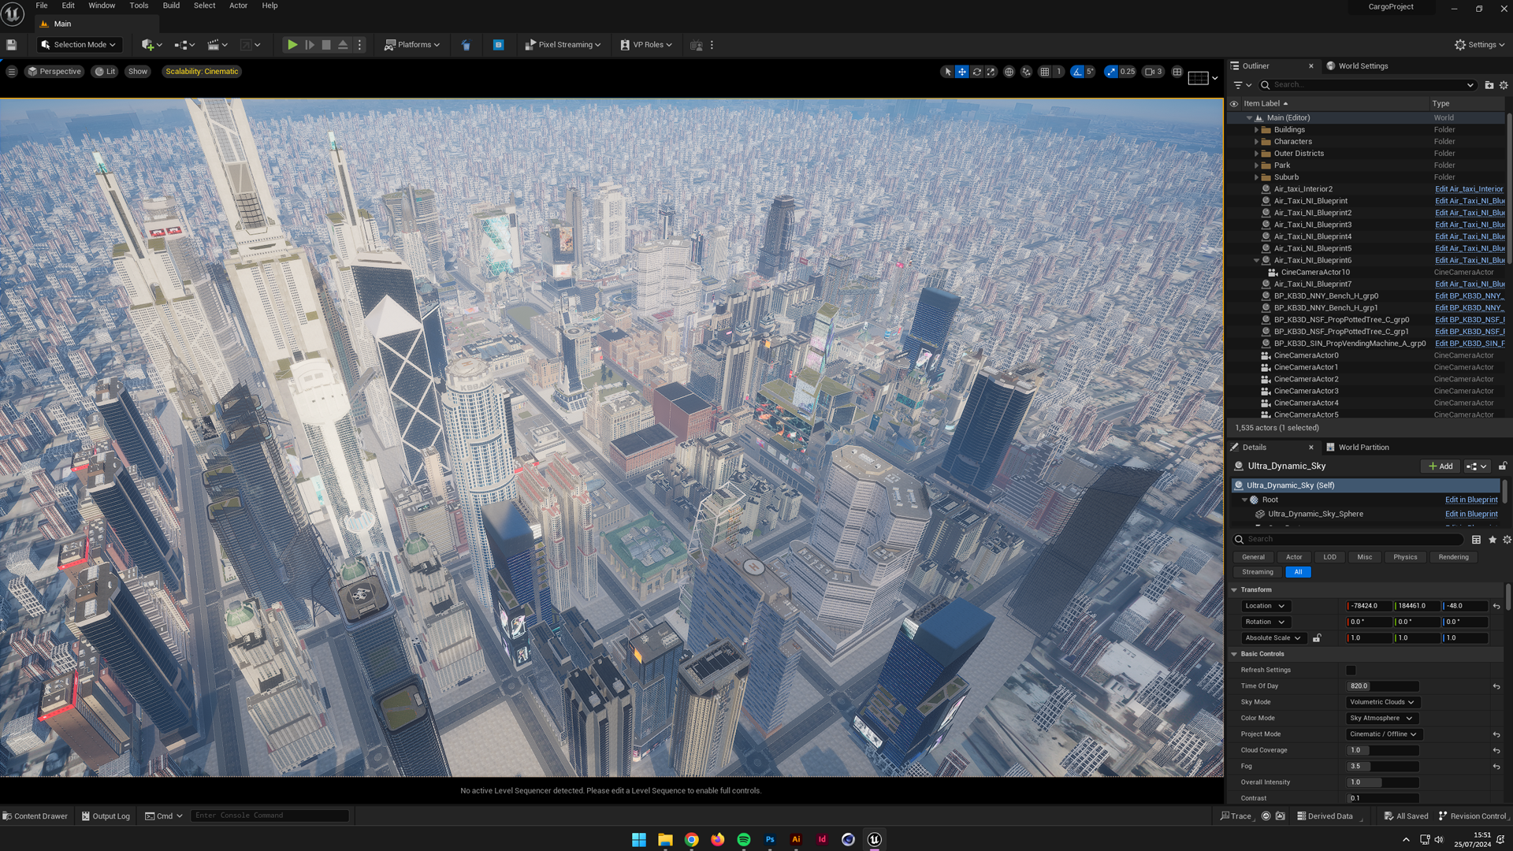The image size is (1513, 851).
Task: Open the Tools menu
Action: pos(139,6)
